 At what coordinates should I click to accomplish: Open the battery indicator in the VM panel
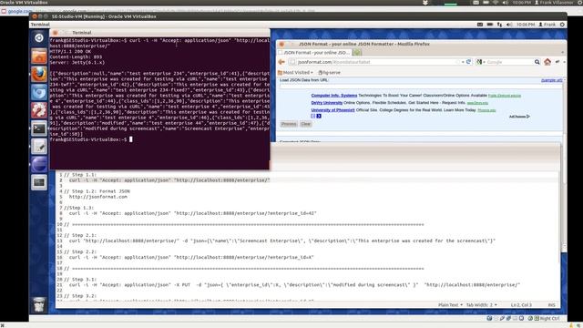pyautogui.click(x=490, y=25)
